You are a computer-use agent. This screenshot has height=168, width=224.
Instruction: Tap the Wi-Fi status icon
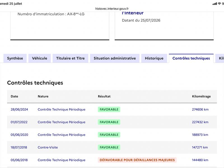tap(219, 4)
